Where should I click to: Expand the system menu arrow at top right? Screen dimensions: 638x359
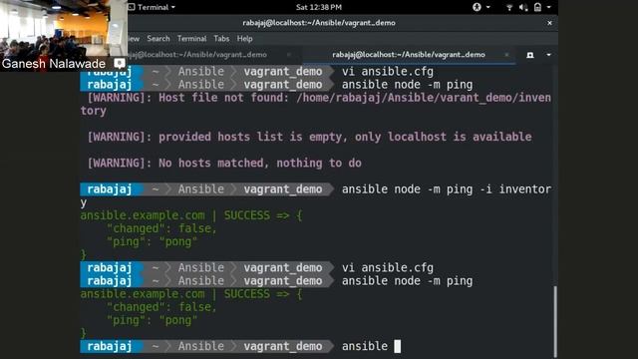click(x=548, y=7)
